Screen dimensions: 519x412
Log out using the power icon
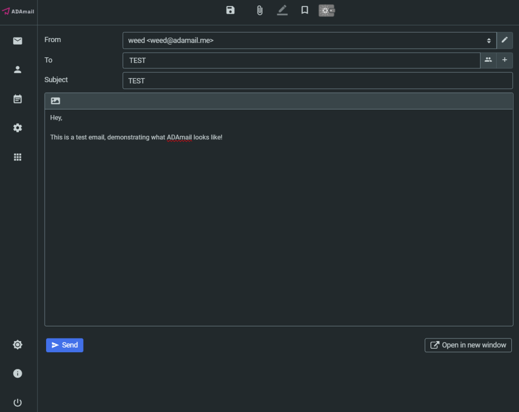coord(18,402)
